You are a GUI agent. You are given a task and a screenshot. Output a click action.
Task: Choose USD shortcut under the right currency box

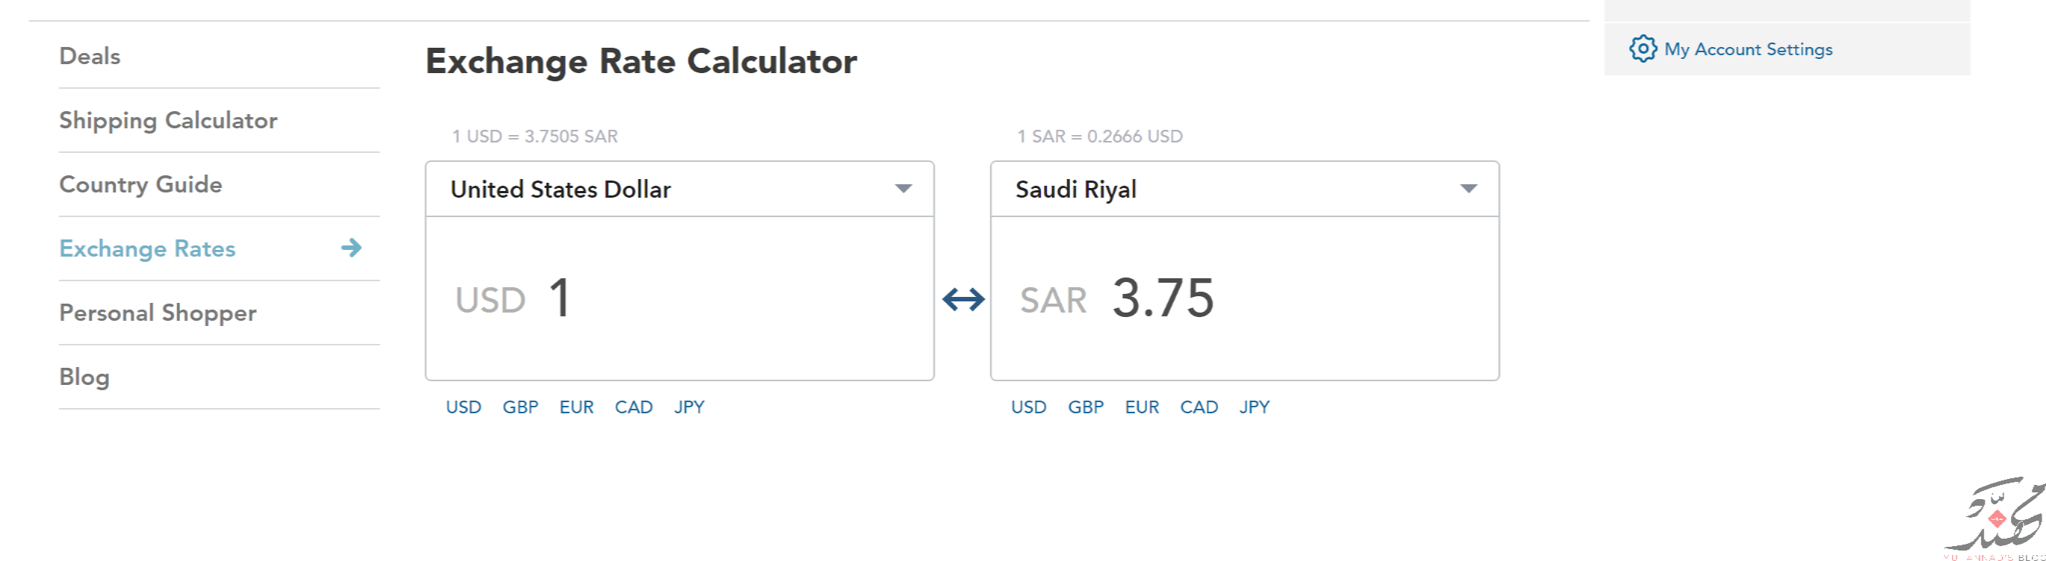(1028, 407)
